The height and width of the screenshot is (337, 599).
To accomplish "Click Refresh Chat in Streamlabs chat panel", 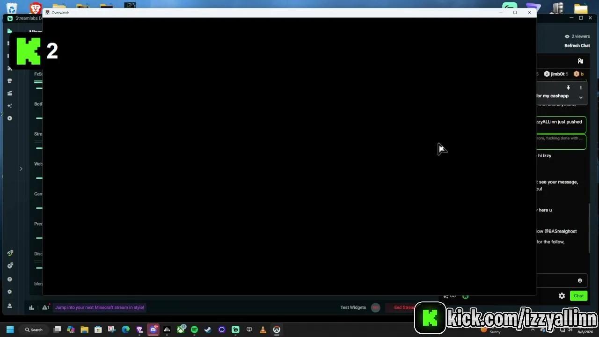I will point(577,46).
